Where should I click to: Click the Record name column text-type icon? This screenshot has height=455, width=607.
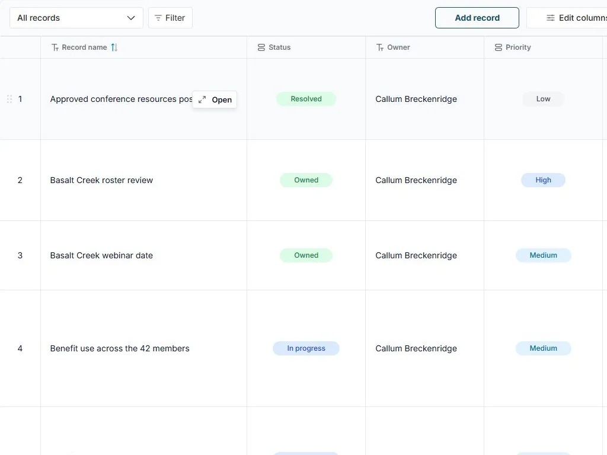[x=55, y=47]
